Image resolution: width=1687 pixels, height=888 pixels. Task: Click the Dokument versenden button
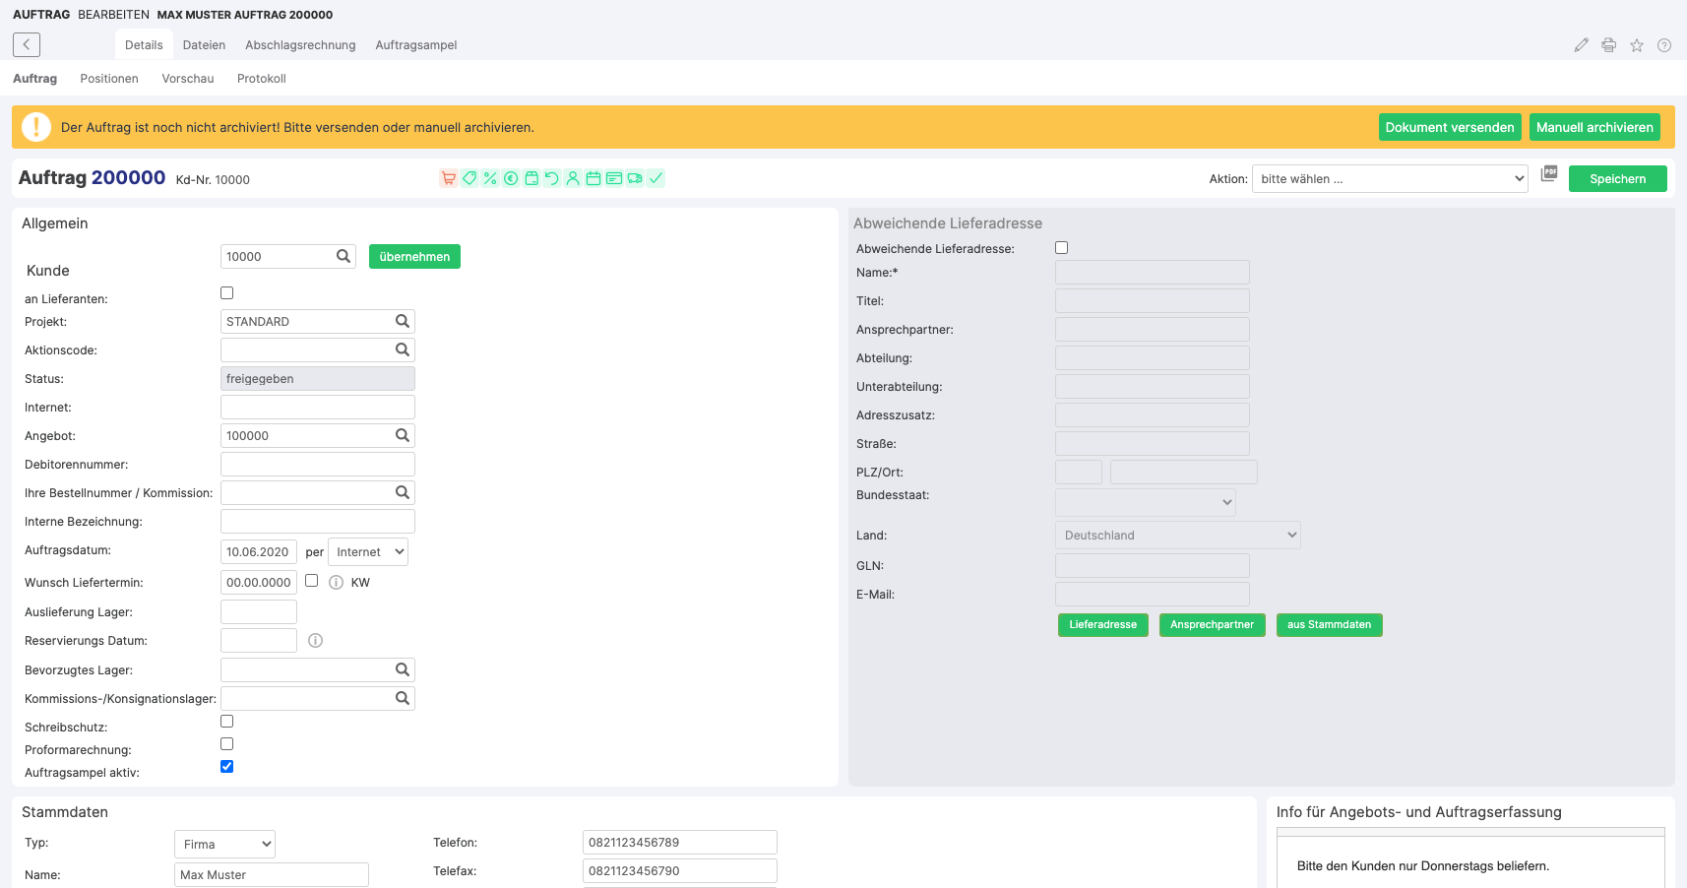[1449, 127]
